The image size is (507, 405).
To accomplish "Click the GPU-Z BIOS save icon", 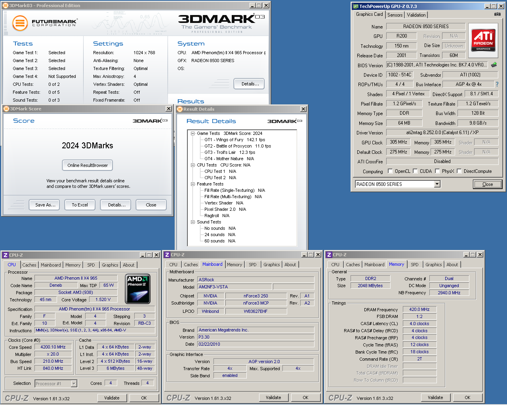I will pos(494,65).
